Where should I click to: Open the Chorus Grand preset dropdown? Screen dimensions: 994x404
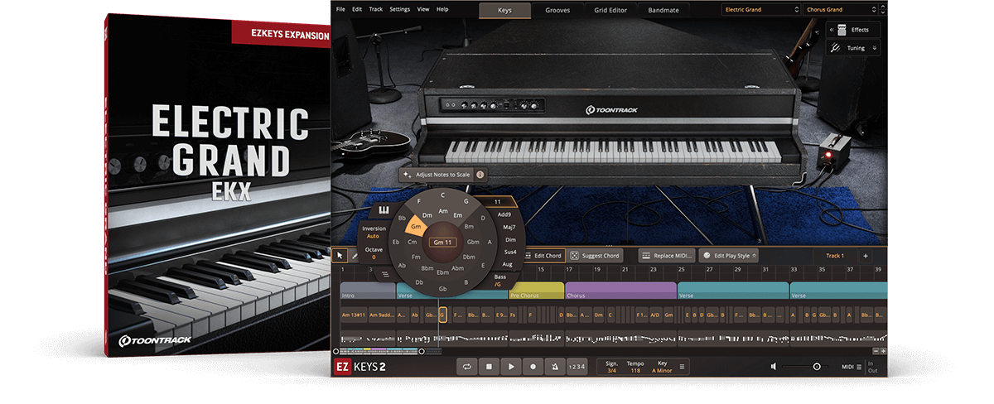(840, 10)
